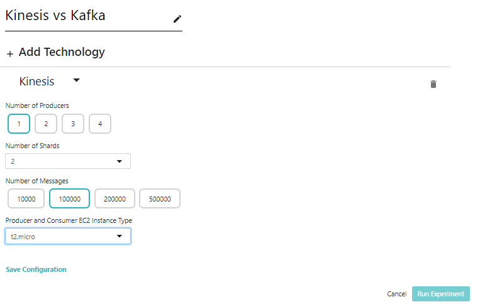Select 10000 messages option
480x307 pixels.
pos(26,198)
